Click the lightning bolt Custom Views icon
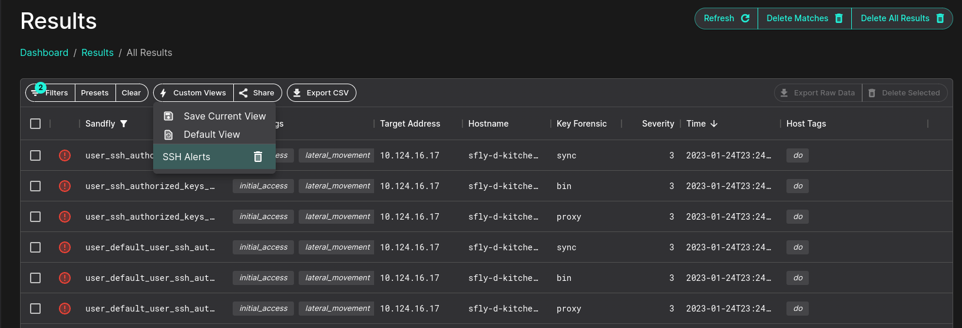 point(163,92)
